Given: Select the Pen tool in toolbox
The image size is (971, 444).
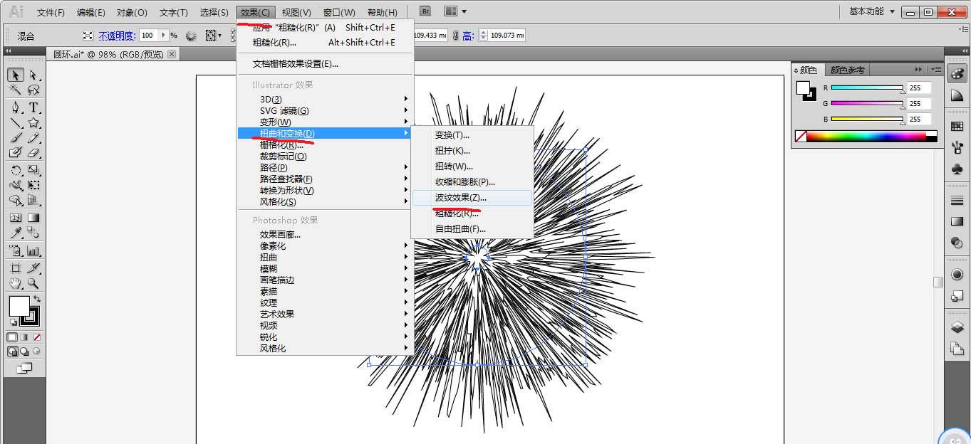Looking at the screenshot, I should [15, 107].
